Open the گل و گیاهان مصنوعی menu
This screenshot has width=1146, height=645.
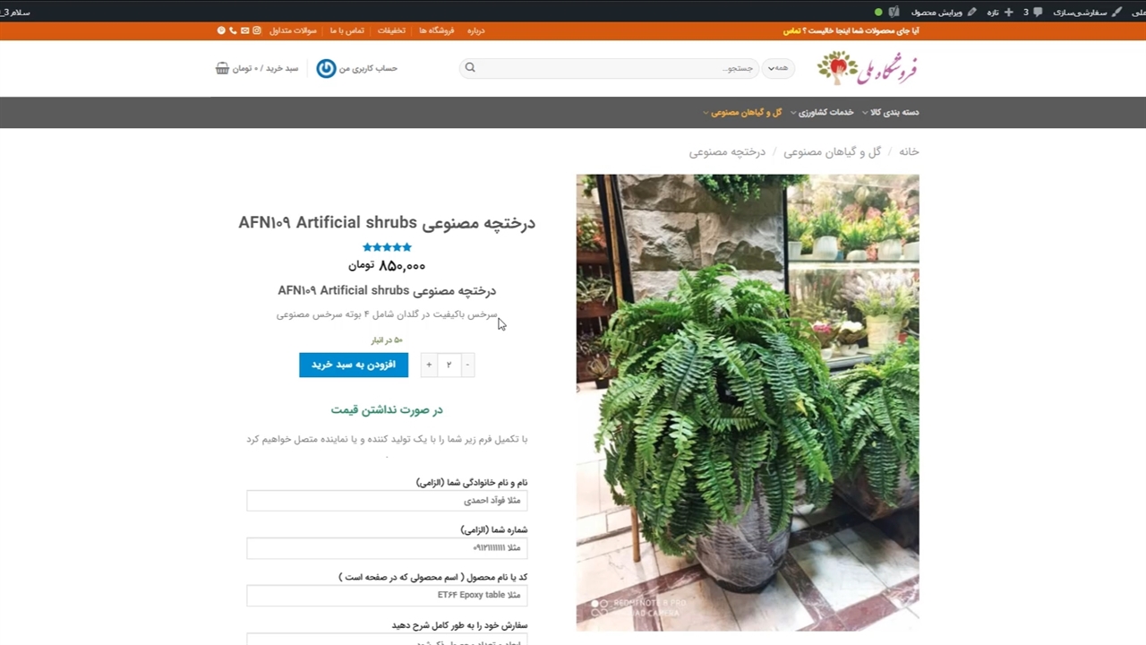pos(742,112)
